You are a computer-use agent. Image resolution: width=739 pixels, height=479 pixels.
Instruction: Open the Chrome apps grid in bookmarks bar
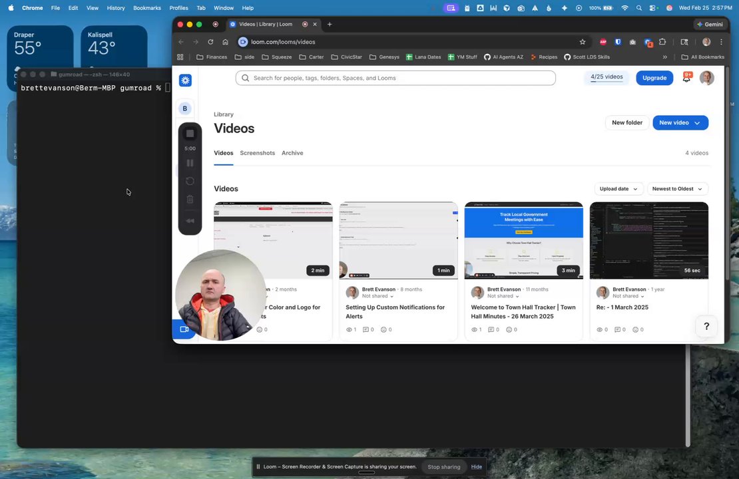coord(180,57)
